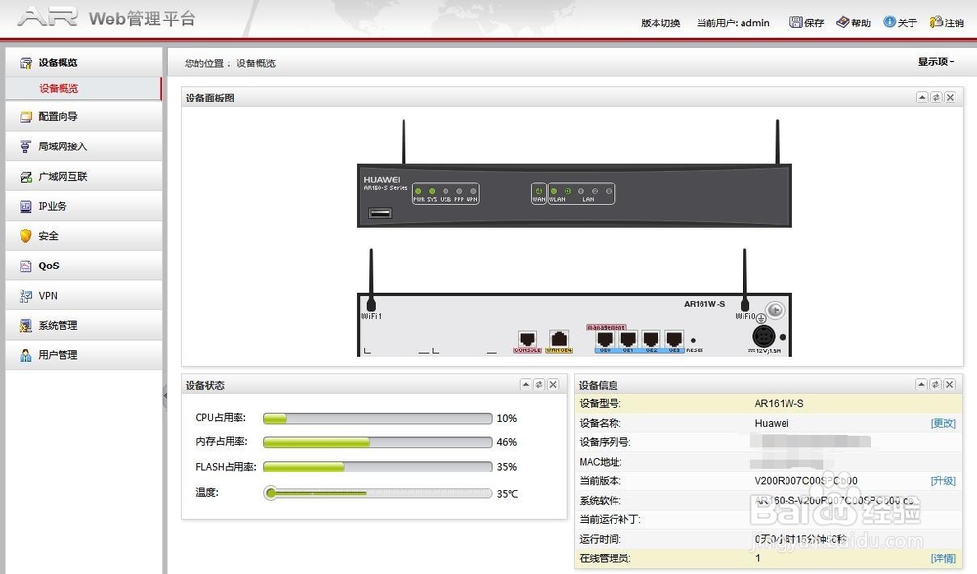
Task: Click the 温度 temperature gauge
Action: [377, 494]
